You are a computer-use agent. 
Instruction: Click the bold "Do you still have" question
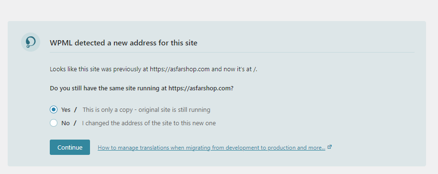click(x=142, y=88)
